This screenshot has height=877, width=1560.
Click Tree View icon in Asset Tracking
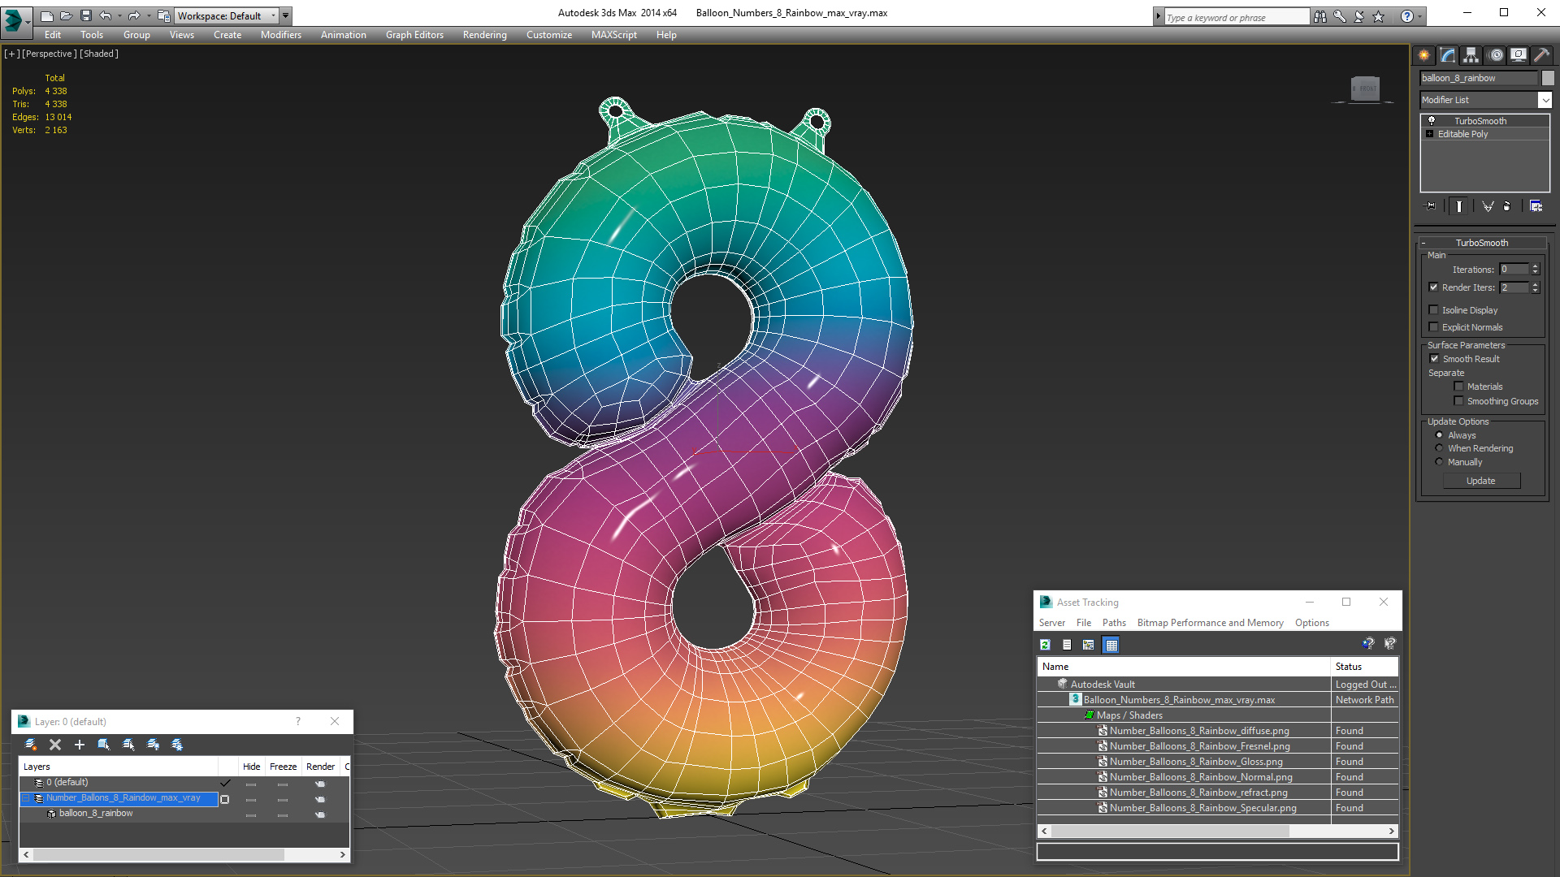[1089, 645]
